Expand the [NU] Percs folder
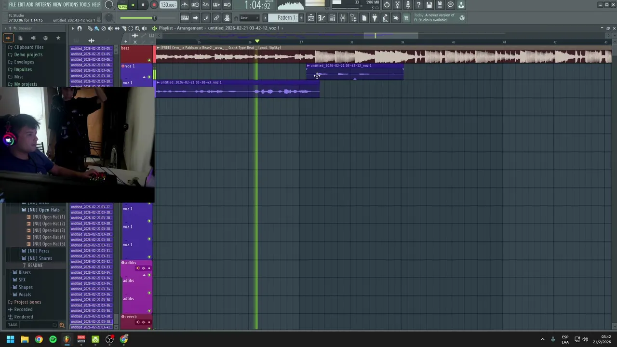Viewport: 617px width, 347px height. [38, 251]
